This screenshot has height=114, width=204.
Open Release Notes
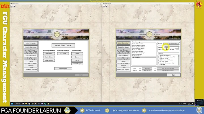pyautogui.click(x=63, y=69)
